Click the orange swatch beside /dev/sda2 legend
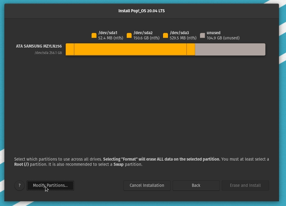The height and width of the screenshot is (206, 286). pos(129,35)
